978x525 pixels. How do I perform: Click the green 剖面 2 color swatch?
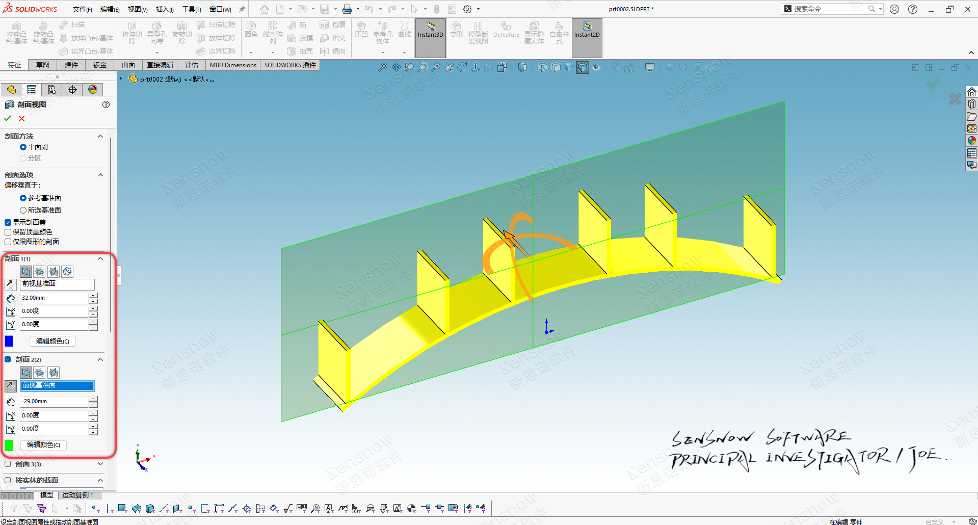point(9,445)
